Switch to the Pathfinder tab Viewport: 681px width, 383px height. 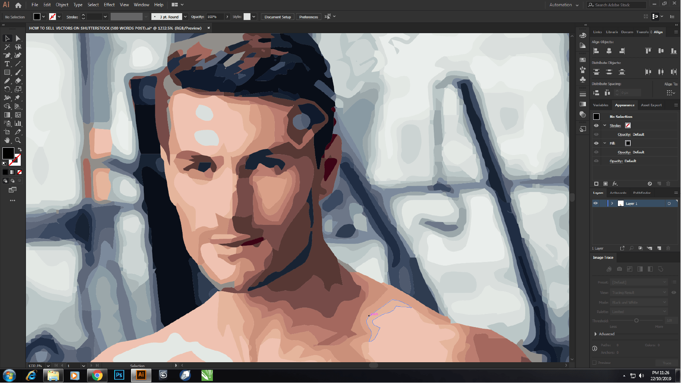(641, 193)
